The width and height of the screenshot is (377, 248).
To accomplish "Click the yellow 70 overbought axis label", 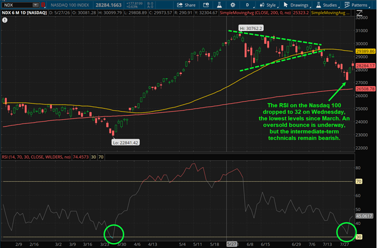I will coord(359,182).
